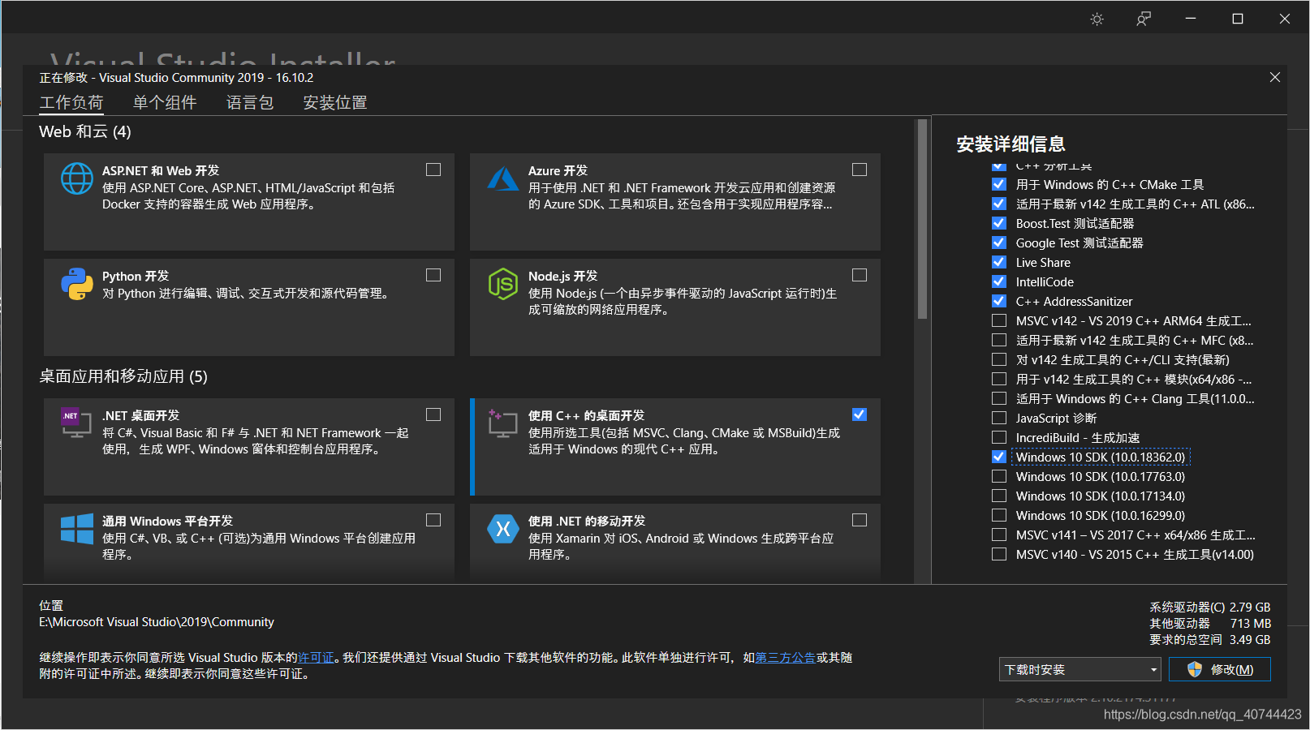Check the ASP.NET and Web development workload
This screenshot has height=730, width=1310.
tap(433, 170)
